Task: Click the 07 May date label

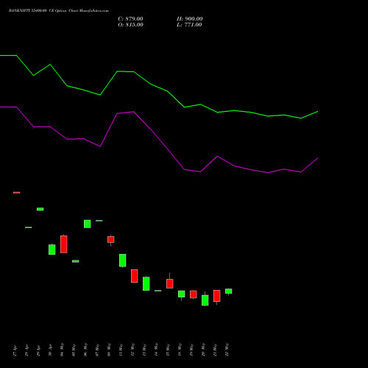Action: [x=98, y=350]
